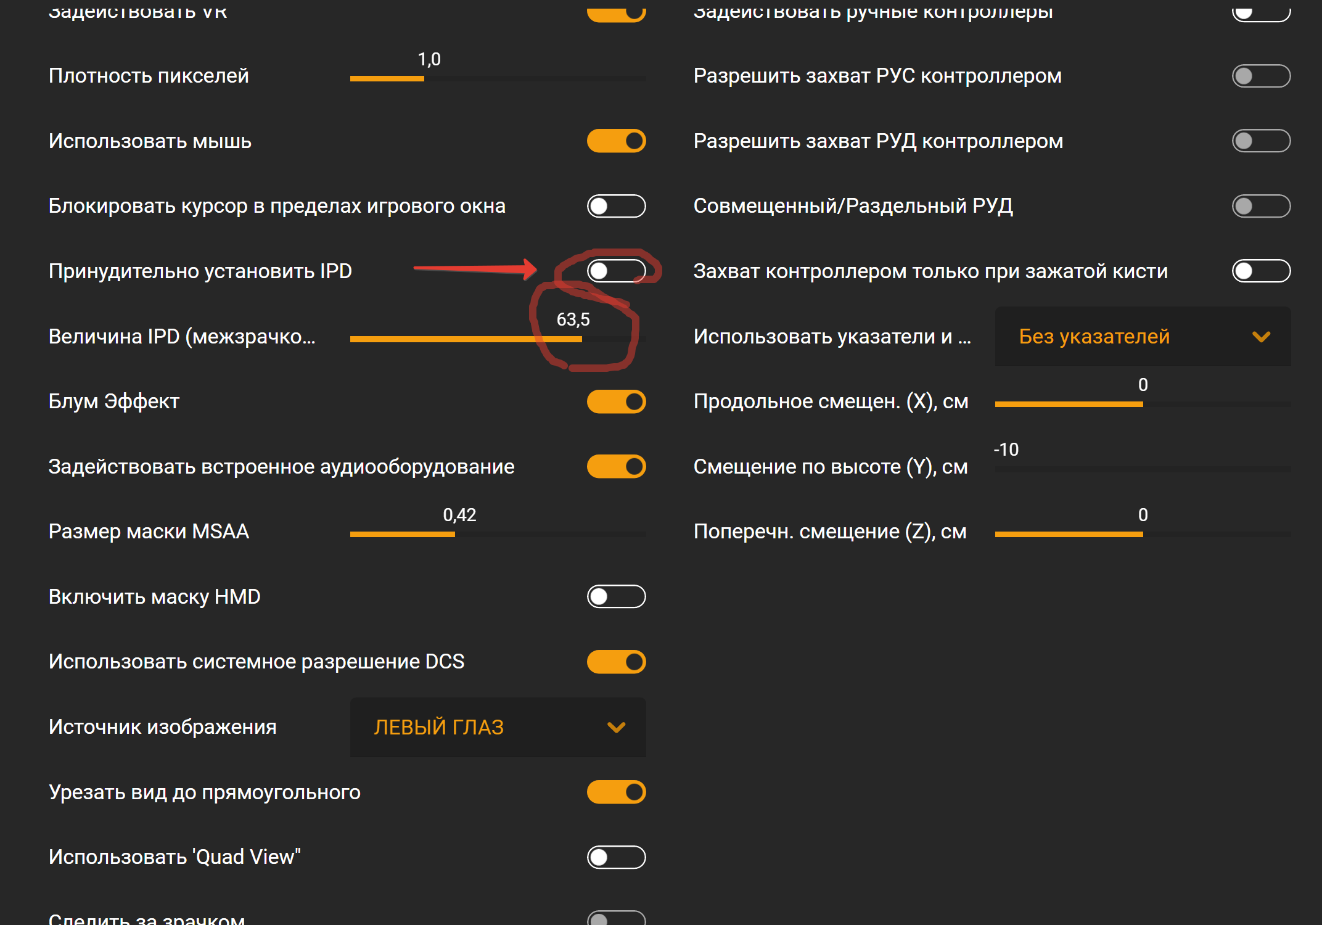The width and height of the screenshot is (1322, 925).
Task: Toggle 'Урезать вид до прямоугольного' switch
Action: tap(616, 792)
